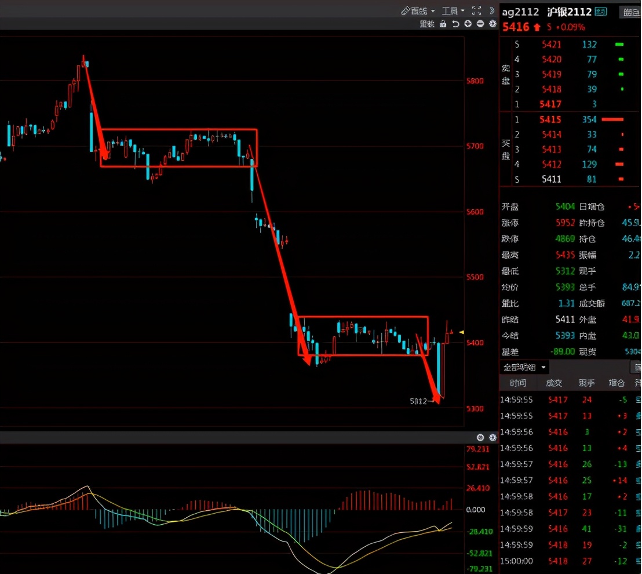The height and width of the screenshot is (574, 642).
Task: Click the MACD panel round icon left of gear
Action: tap(480, 438)
